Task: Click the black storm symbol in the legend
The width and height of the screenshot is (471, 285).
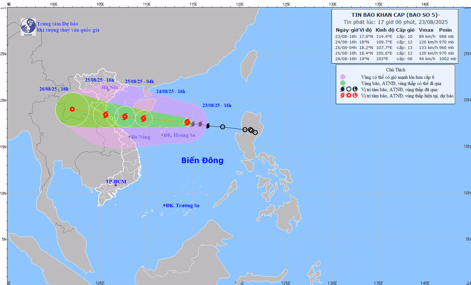Action: pos(342,89)
